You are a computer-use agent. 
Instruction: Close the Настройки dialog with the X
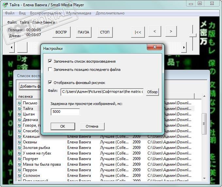(x=155, y=47)
